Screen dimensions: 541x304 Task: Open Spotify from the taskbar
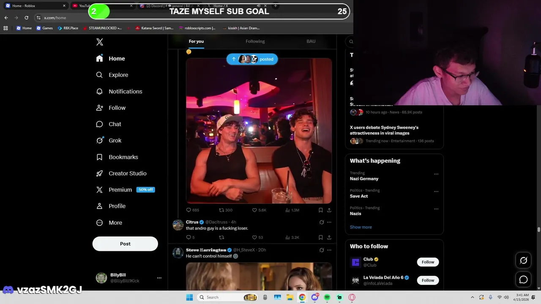(327, 297)
